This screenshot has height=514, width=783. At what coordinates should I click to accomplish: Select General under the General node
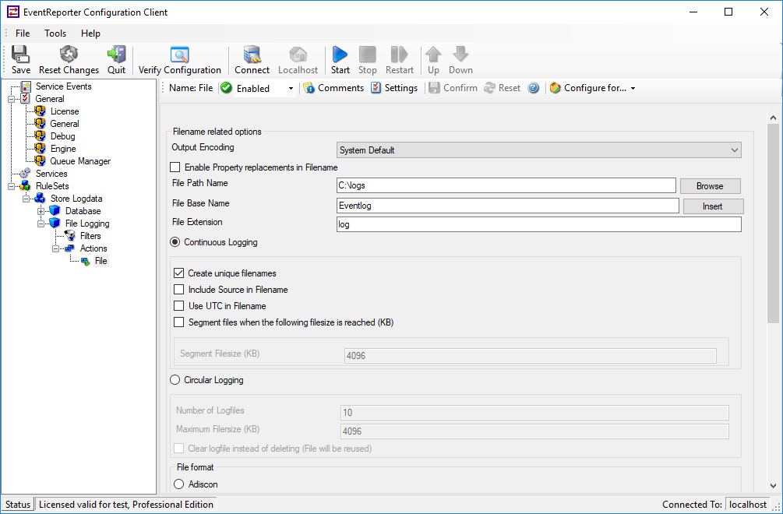[65, 124]
